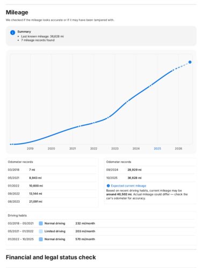Image resolution: width=202 pixels, height=268 pixels.
Task: Click the info icon next to Expected current mileage
Action: (108, 186)
